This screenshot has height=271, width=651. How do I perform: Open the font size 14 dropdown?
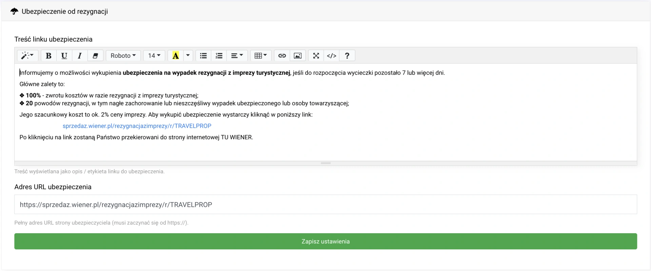[154, 56]
